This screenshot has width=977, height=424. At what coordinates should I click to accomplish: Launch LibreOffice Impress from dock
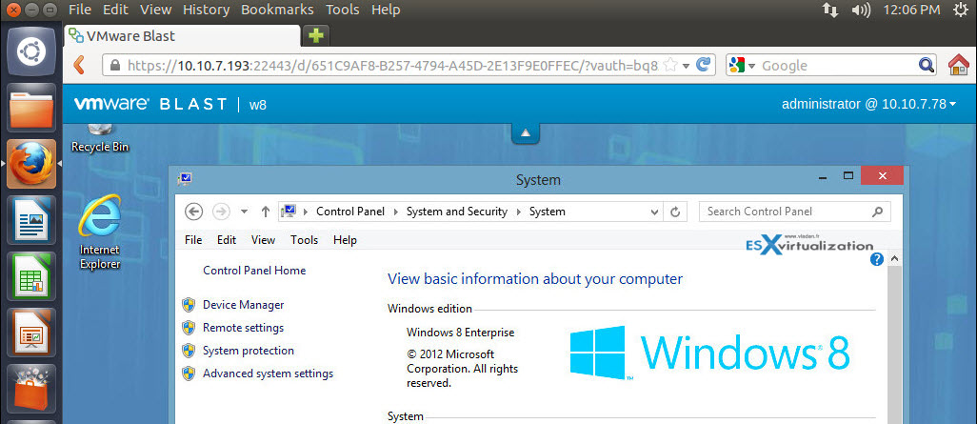point(31,333)
